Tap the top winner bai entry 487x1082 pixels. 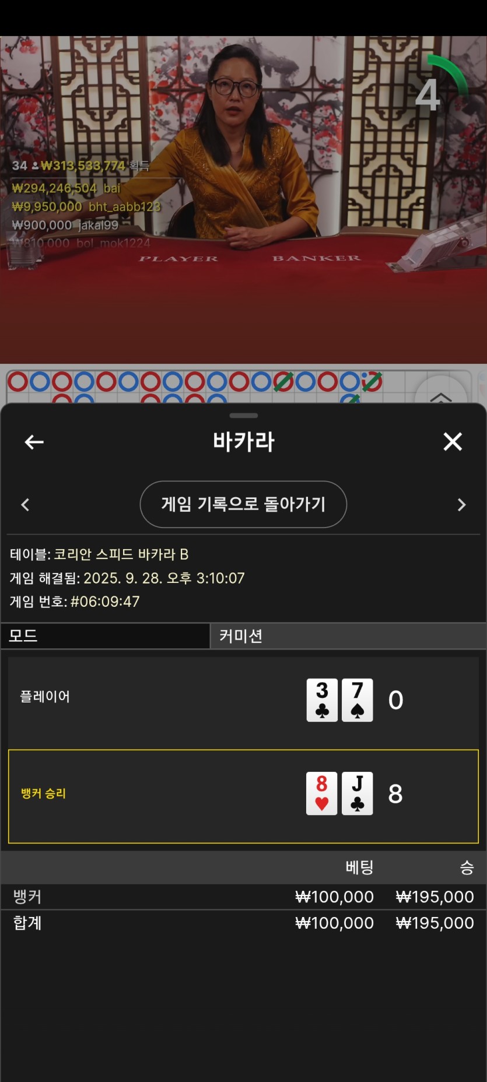click(x=66, y=188)
